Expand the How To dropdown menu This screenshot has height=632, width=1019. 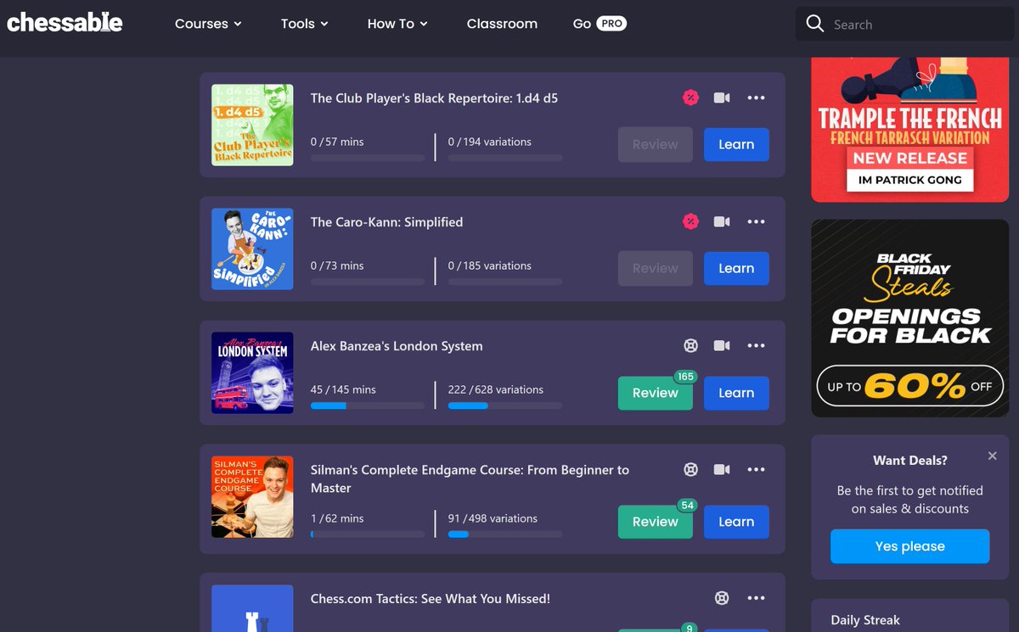click(397, 24)
